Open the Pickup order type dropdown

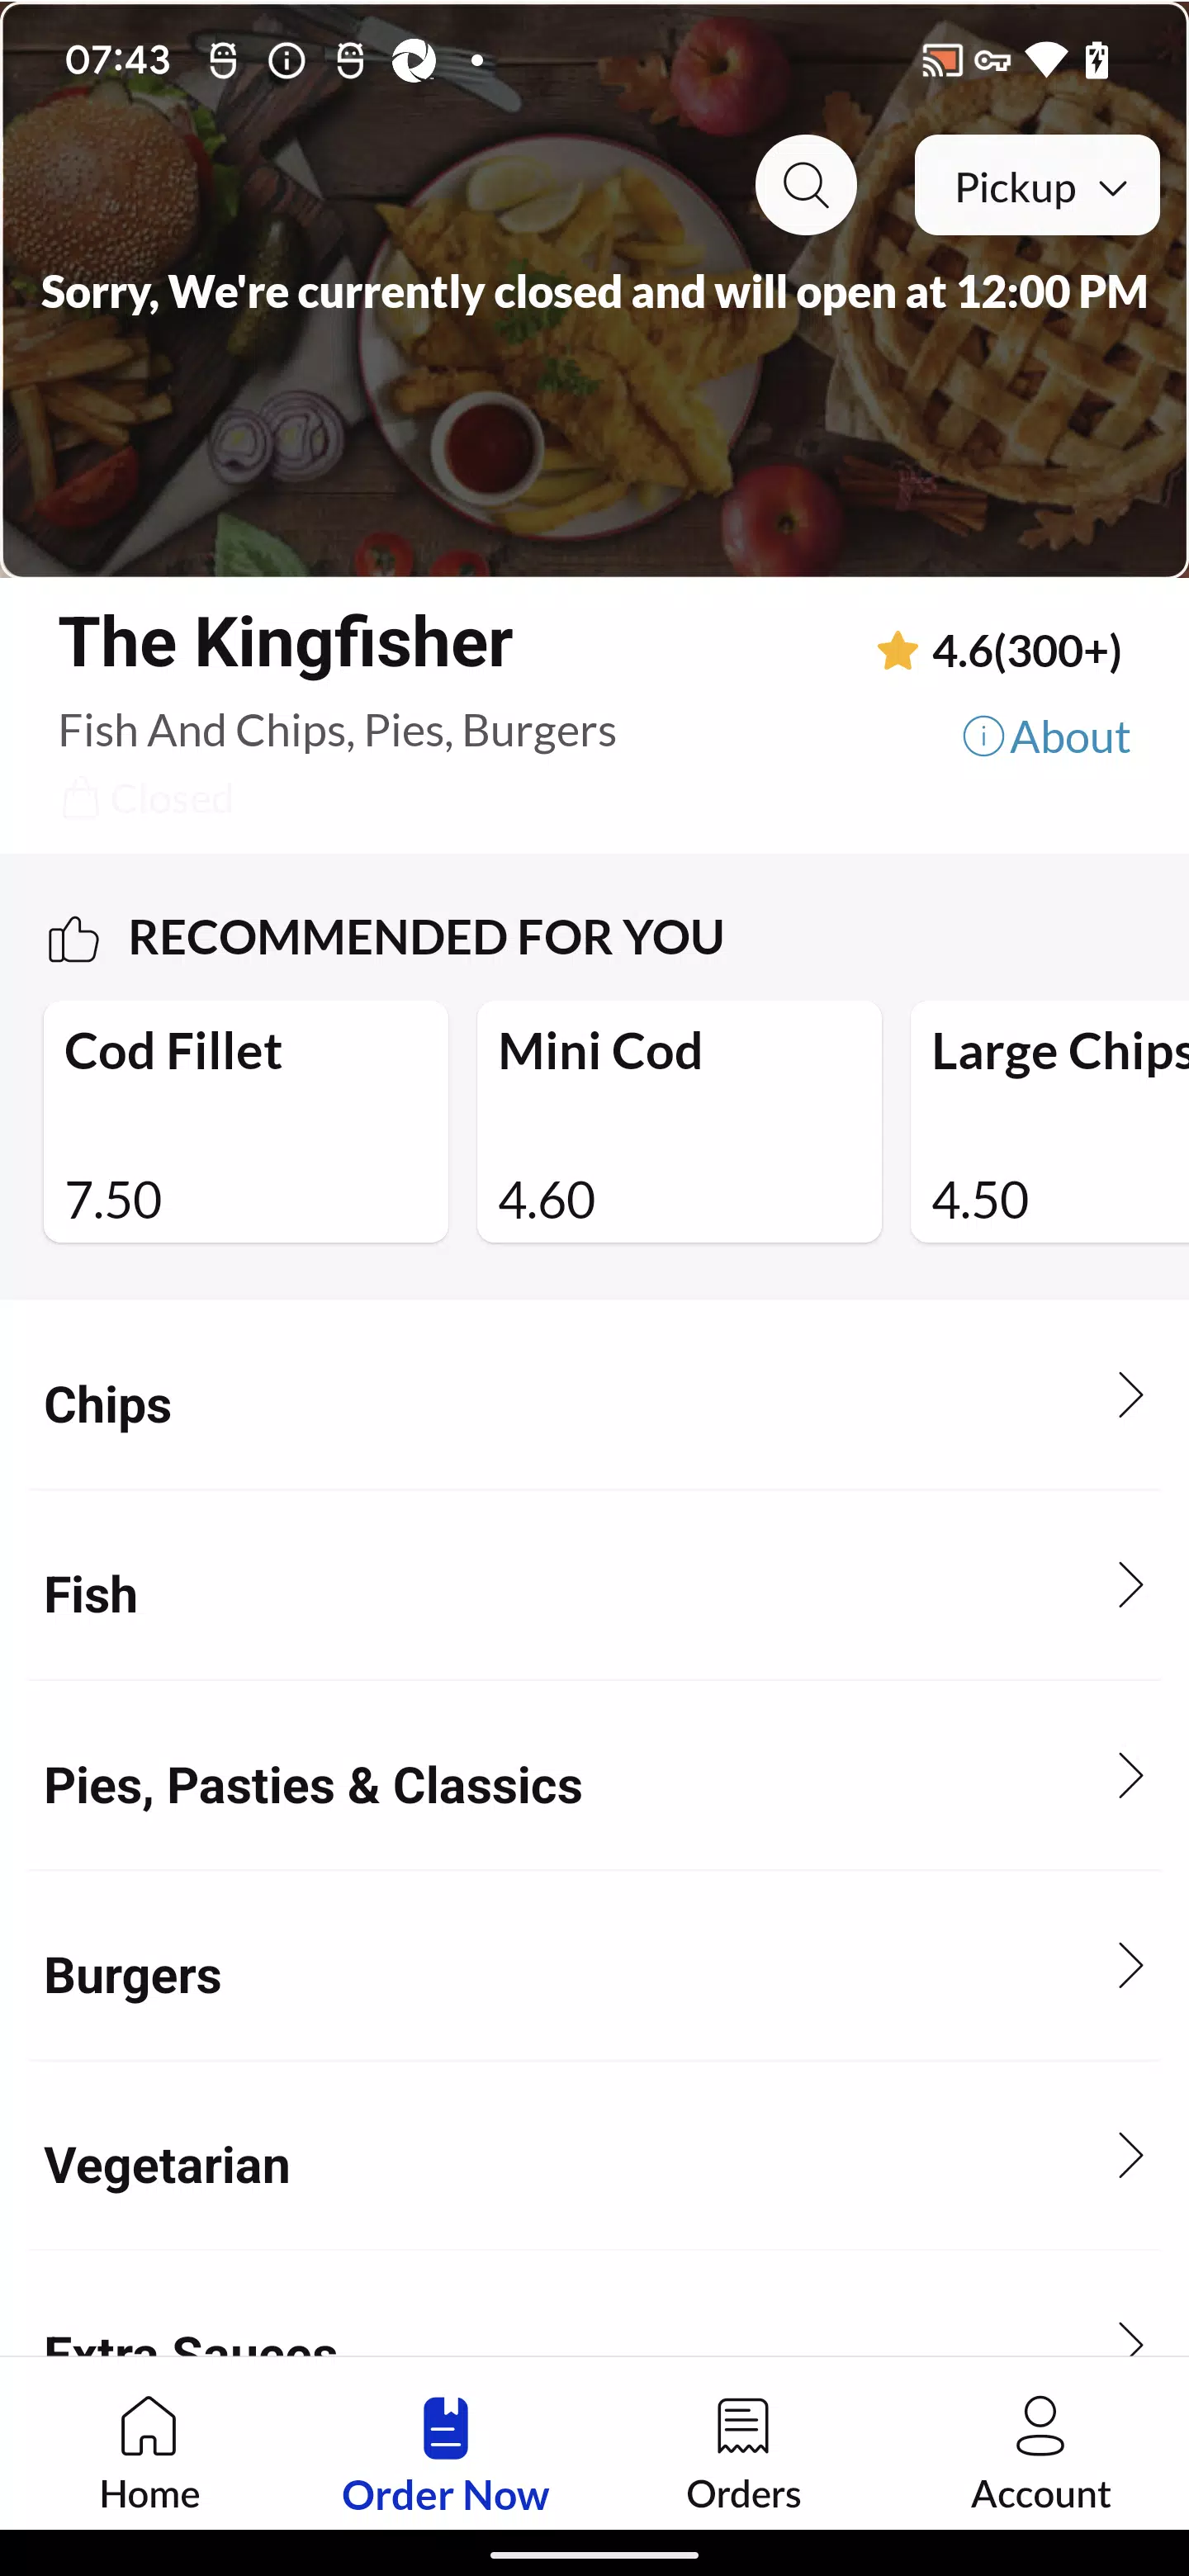1037,186
